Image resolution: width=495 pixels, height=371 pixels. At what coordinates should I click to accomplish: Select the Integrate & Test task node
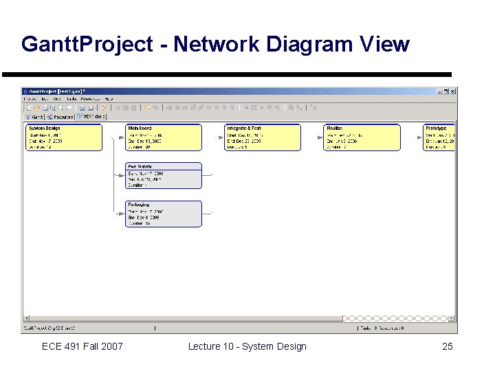tap(263, 137)
